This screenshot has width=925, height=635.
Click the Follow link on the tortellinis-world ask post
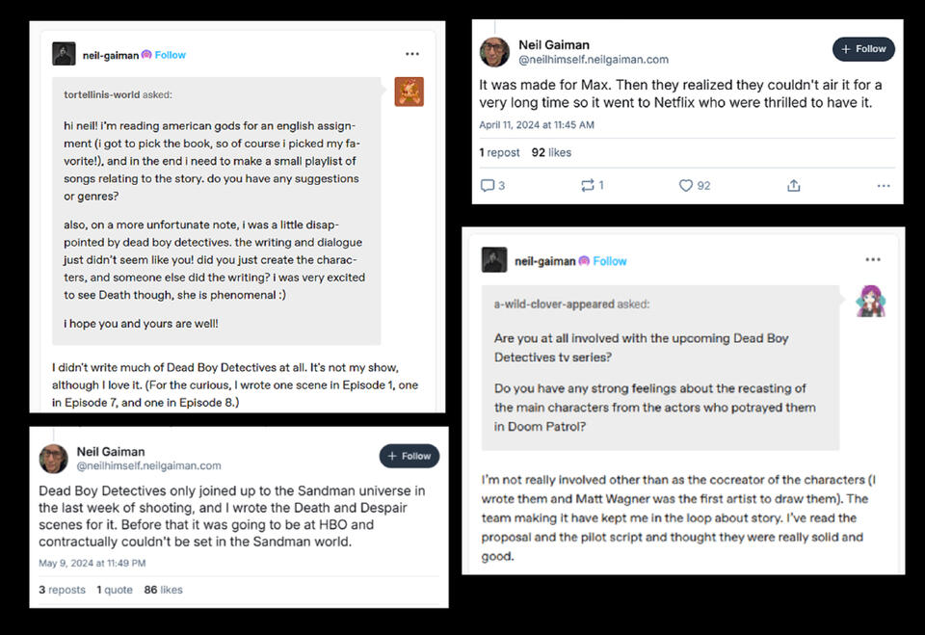coord(171,55)
